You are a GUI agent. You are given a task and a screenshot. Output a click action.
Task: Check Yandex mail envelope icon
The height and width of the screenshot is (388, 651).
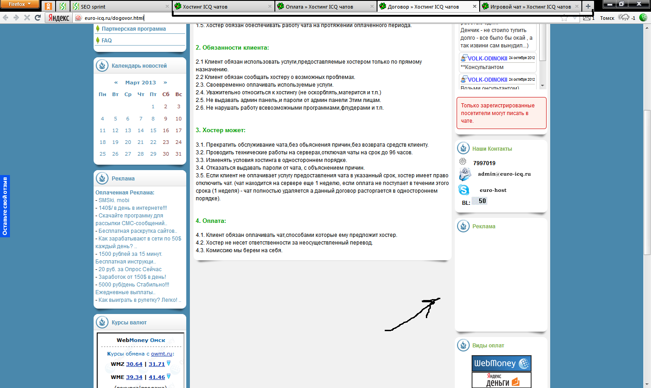pos(587,18)
